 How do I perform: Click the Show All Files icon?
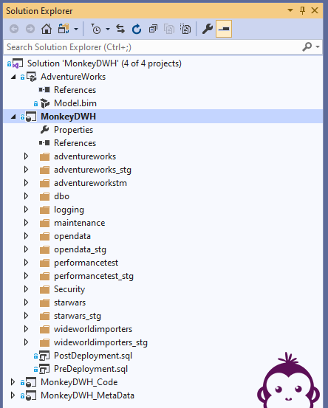(185, 29)
